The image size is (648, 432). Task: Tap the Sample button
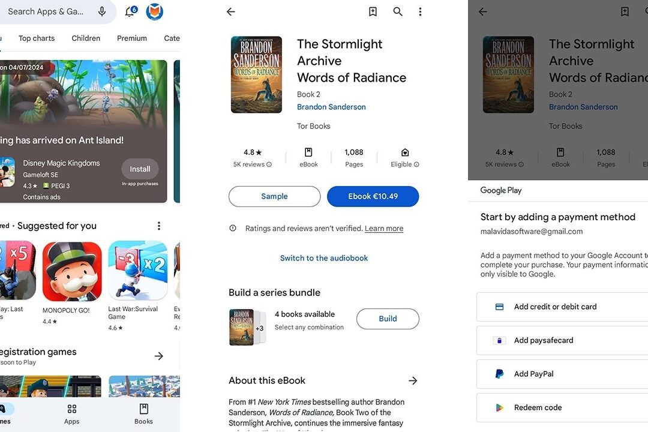(274, 196)
